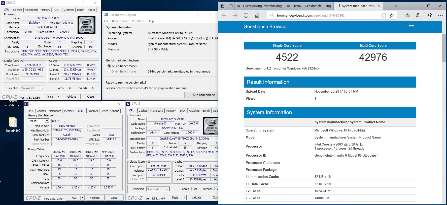Click the Core Speed value 4599.96 MHz
This screenshot has width=447, height=205.
(x=158, y=166)
